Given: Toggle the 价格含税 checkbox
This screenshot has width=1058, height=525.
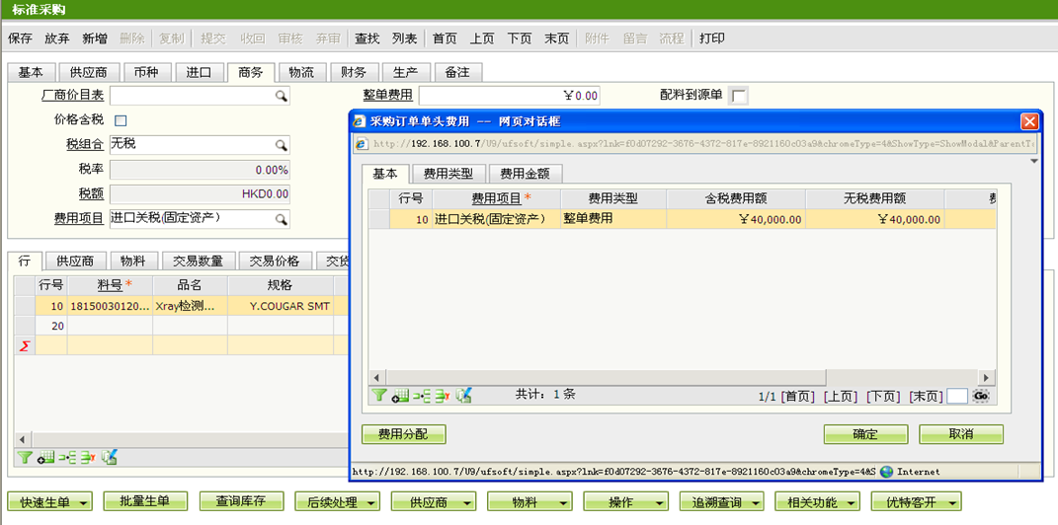Looking at the screenshot, I should (121, 120).
